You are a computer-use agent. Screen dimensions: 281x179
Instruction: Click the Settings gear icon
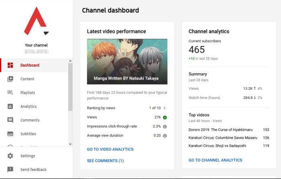(10, 156)
